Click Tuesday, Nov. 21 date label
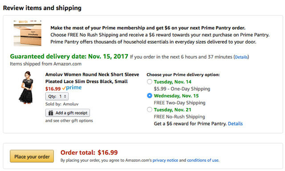 pyautogui.click(x=172, y=110)
